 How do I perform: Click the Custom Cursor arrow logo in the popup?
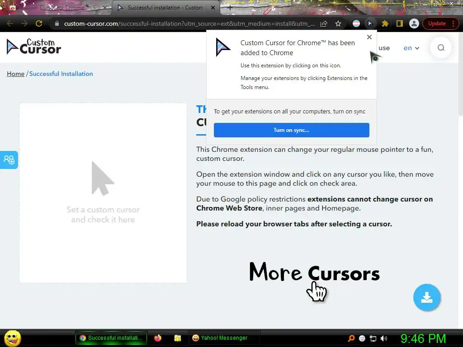[222, 47]
